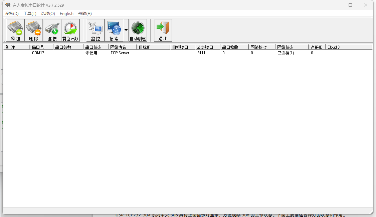Close the 有人虚拟串口软件 window

(365, 5)
